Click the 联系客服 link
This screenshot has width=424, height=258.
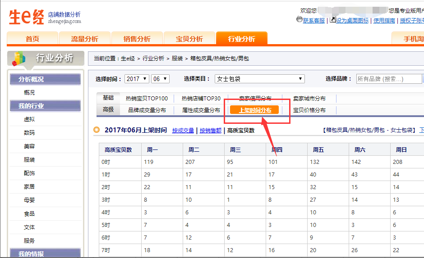(x=314, y=21)
